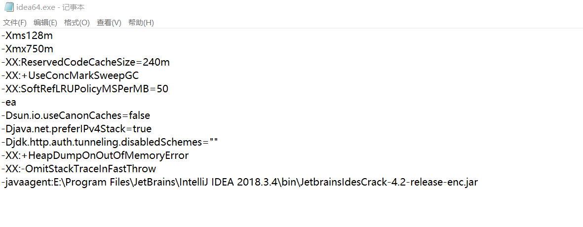Click on useCanonCaches=false text

[x=97, y=116]
